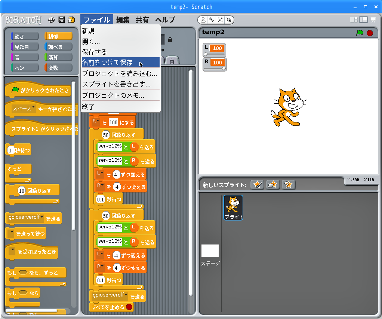The image size is (382, 319).
Task: Choose 開く... from the file menu
Action: 121,42
